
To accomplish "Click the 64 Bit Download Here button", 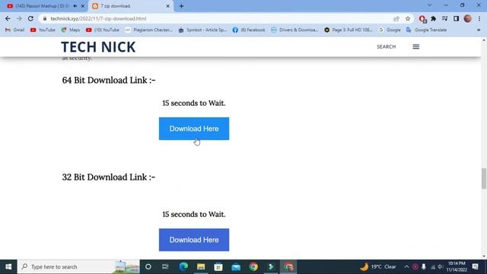I will [x=194, y=129].
